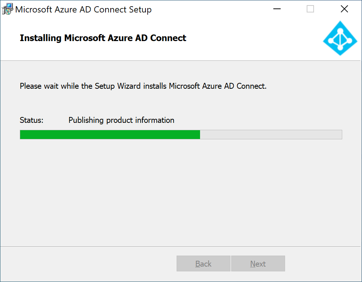Image resolution: width=362 pixels, height=282 pixels.
Task: Click the disabled Back button
Action: click(x=203, y=264)
